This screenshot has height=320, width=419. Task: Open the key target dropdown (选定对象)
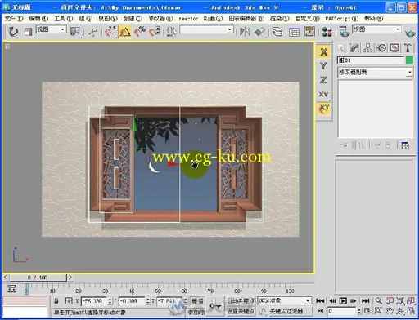click(x=284, y=300)
